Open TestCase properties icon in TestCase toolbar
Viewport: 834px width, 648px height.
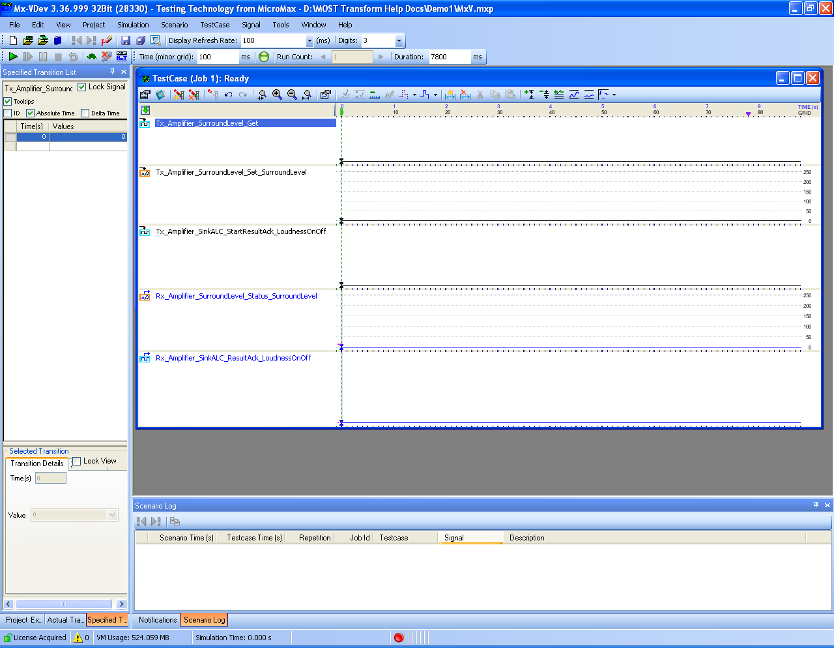145,95
